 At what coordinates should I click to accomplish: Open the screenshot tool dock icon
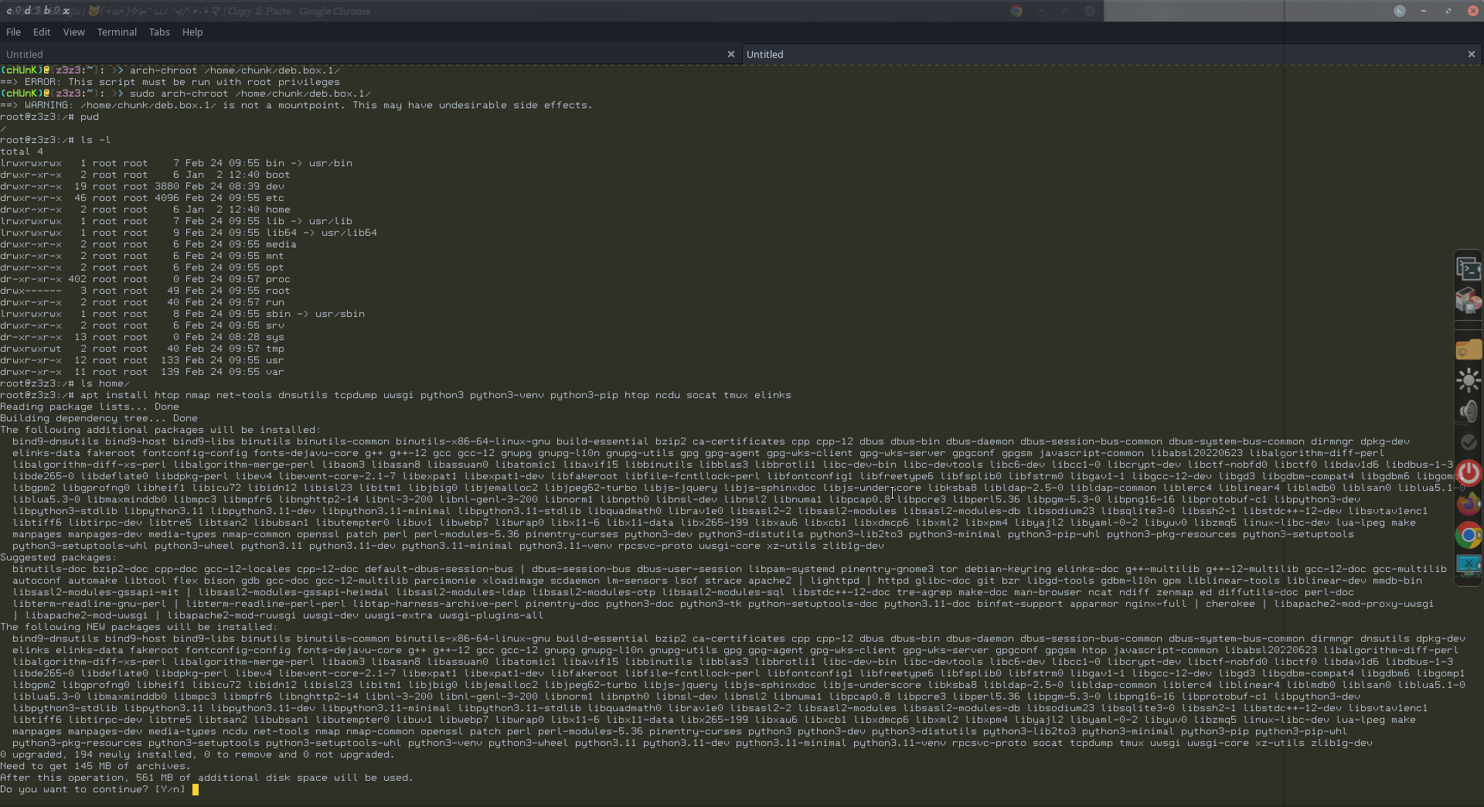click(1468, 566)
